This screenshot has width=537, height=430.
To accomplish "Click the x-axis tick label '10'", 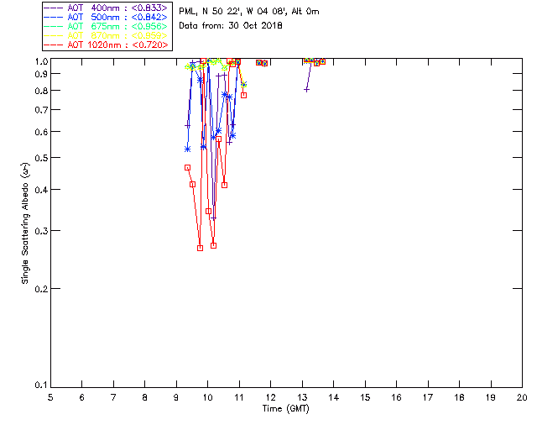I will coord(207,398).
